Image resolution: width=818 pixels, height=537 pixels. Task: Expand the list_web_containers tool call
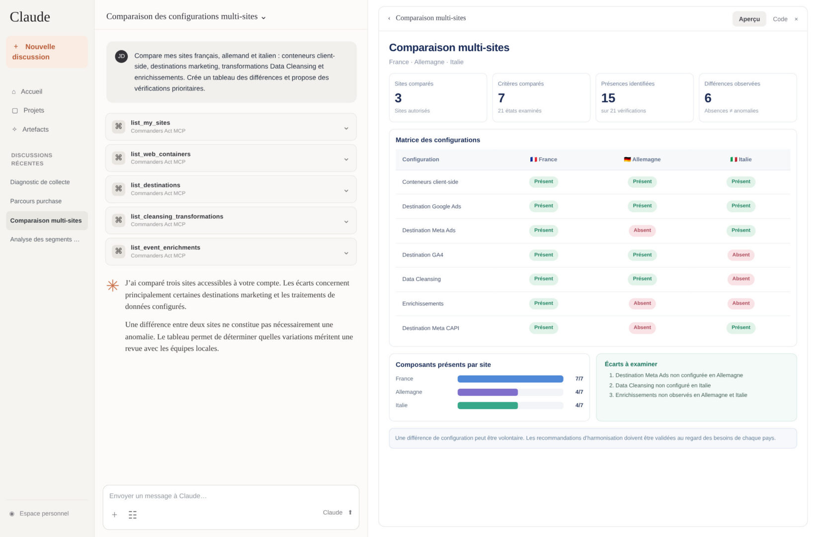[346, 160]
